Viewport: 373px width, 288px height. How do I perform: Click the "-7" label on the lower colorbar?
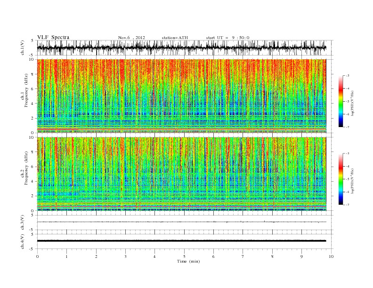347,205
